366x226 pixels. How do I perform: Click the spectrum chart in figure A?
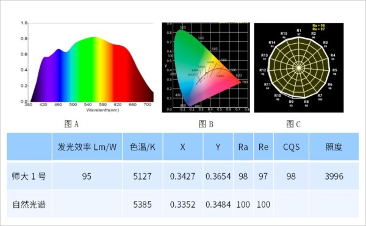(x=87, y=66)
